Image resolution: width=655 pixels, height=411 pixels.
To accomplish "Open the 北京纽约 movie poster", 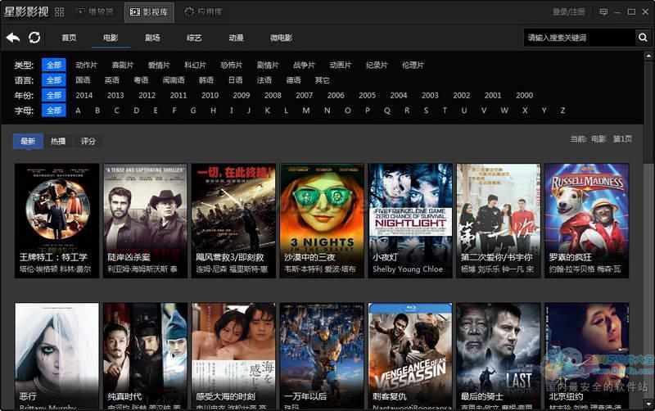I will (x=587, y=356).
